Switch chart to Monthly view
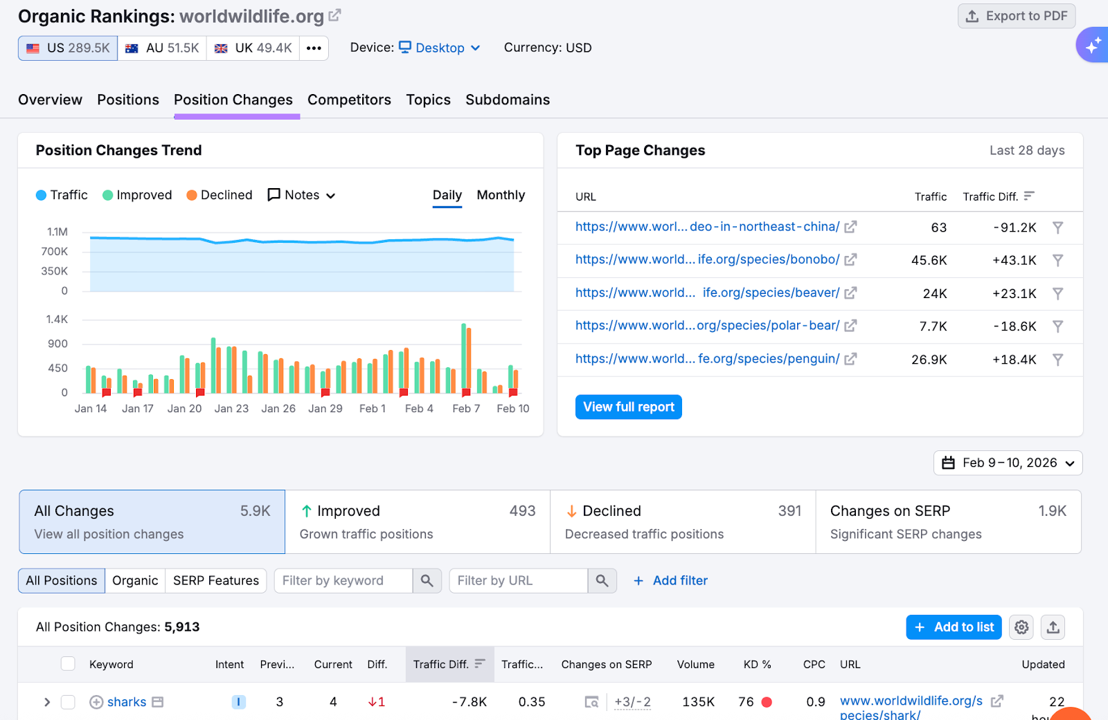Screen dimensions: 1108x720 point(501,195)
